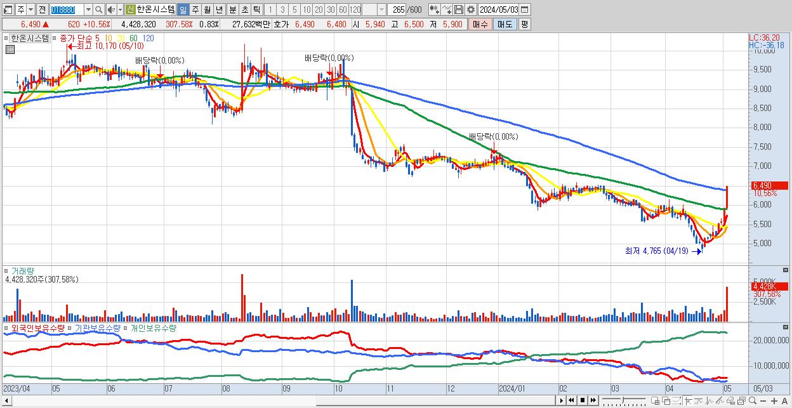792x408 pixels.
Task: Open the 주 market type dropdown arrow
Action: point(30,10)
